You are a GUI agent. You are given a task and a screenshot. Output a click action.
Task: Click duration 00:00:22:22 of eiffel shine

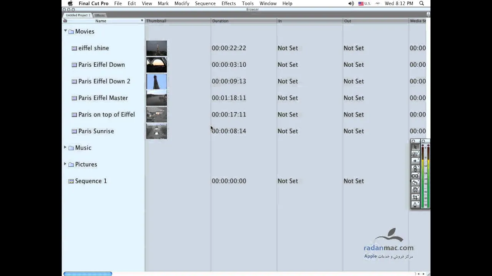229,48
